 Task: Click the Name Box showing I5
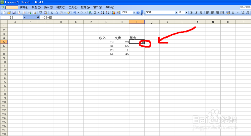click(x=12, y=17)
